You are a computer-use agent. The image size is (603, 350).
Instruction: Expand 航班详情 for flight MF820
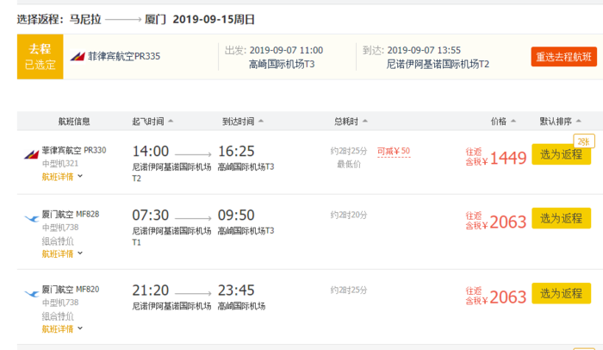[x=62, y=328]
